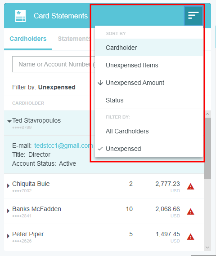This screenshot has width=216, height=256.
Task: Click the Name or Account Number search field
Action: (54, 64)
